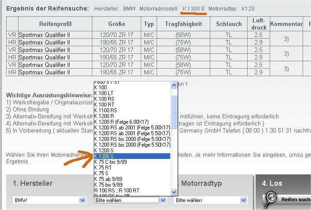Click the Reifenprofil column header
The height and width of the screenshot is (210, 311).
[x=55, y=24]
